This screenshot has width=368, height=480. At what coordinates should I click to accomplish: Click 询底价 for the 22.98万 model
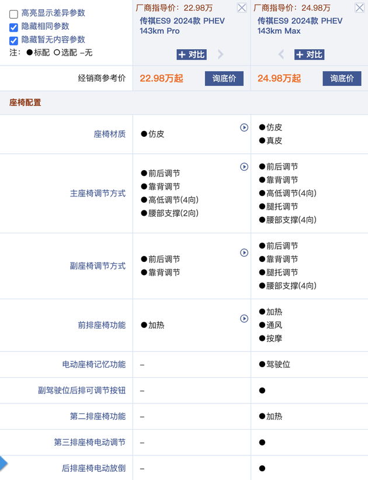[224, 78]
